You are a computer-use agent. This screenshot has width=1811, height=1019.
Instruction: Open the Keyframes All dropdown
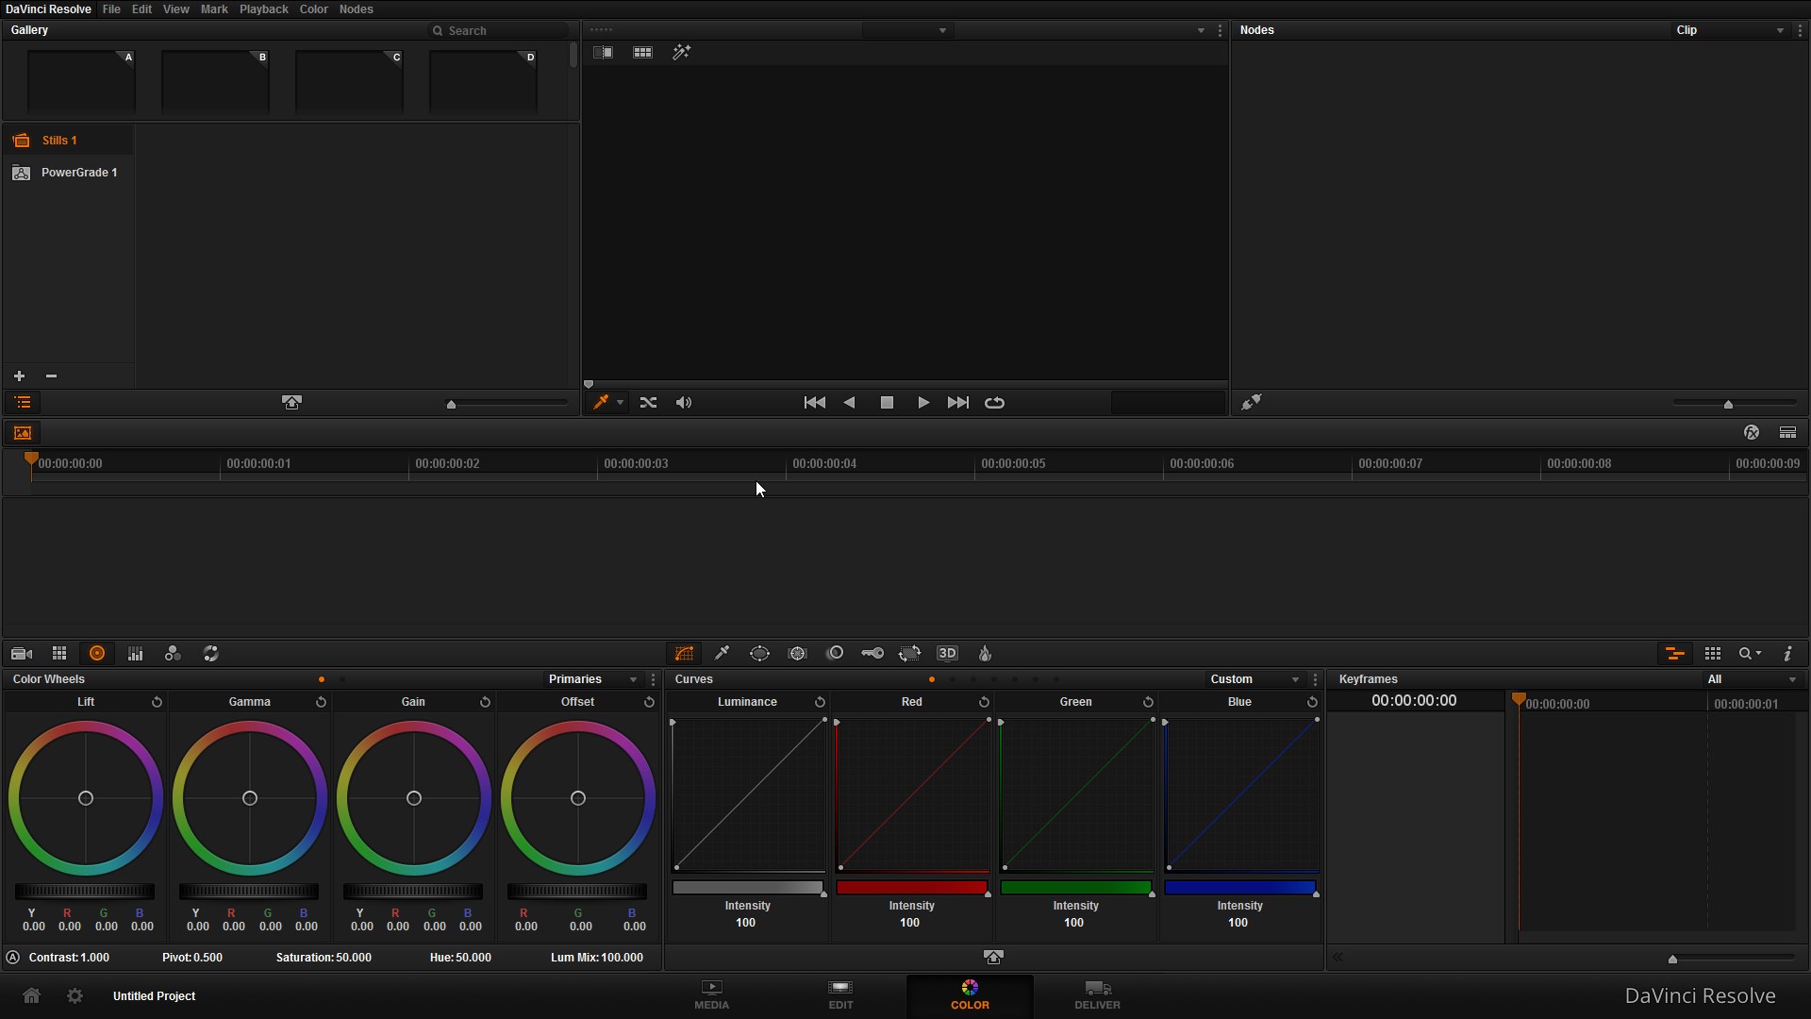(x=1753, y=679)
